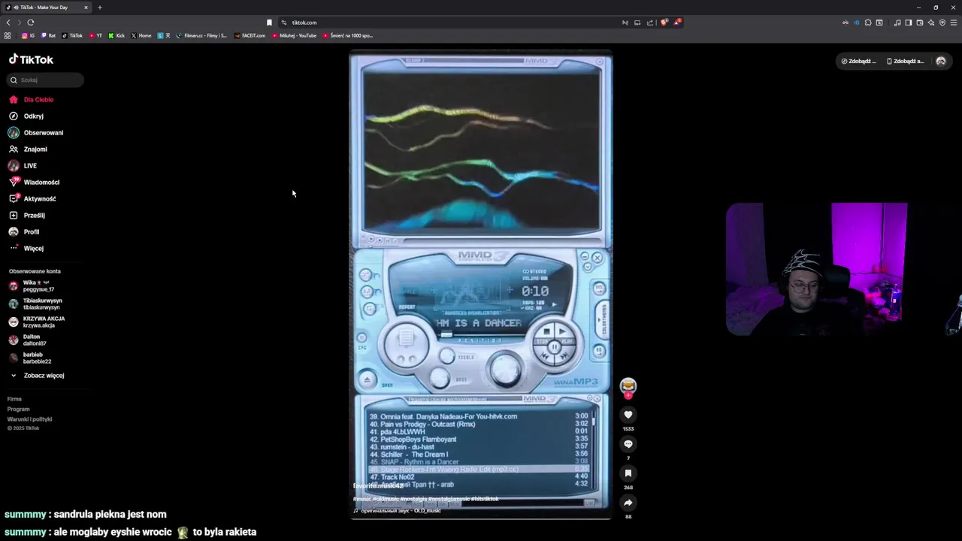Open the Filman.cc bookmark
This screenshot has height=541, width=962.
coord(201,35)
